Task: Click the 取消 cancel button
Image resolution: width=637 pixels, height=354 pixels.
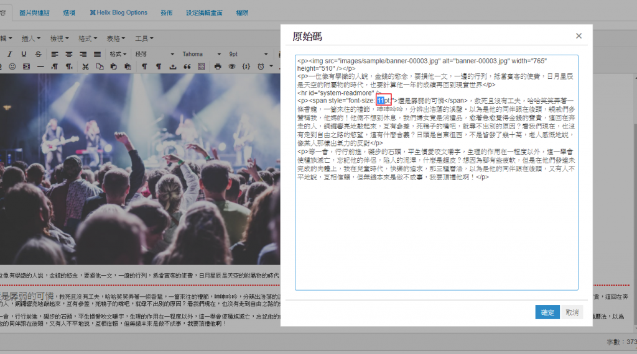Action: click(572, 312)
